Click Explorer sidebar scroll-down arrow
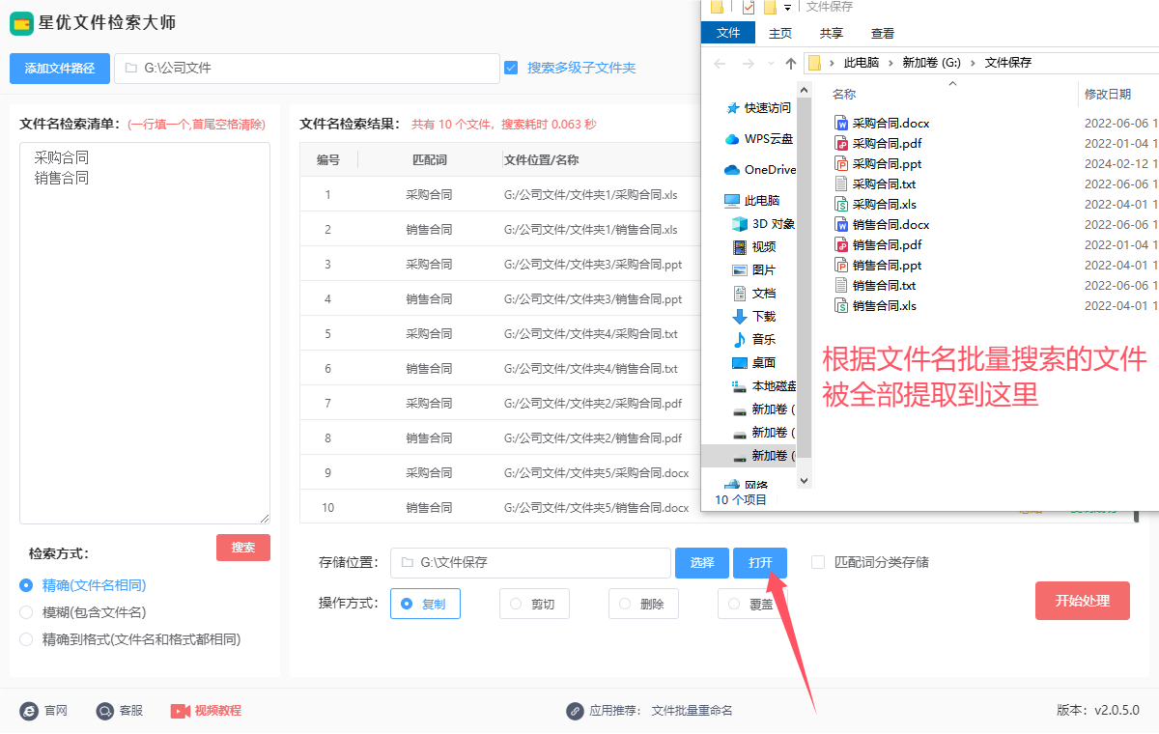This screenshot has height=734, width=1159. click(x=804, y=479)
